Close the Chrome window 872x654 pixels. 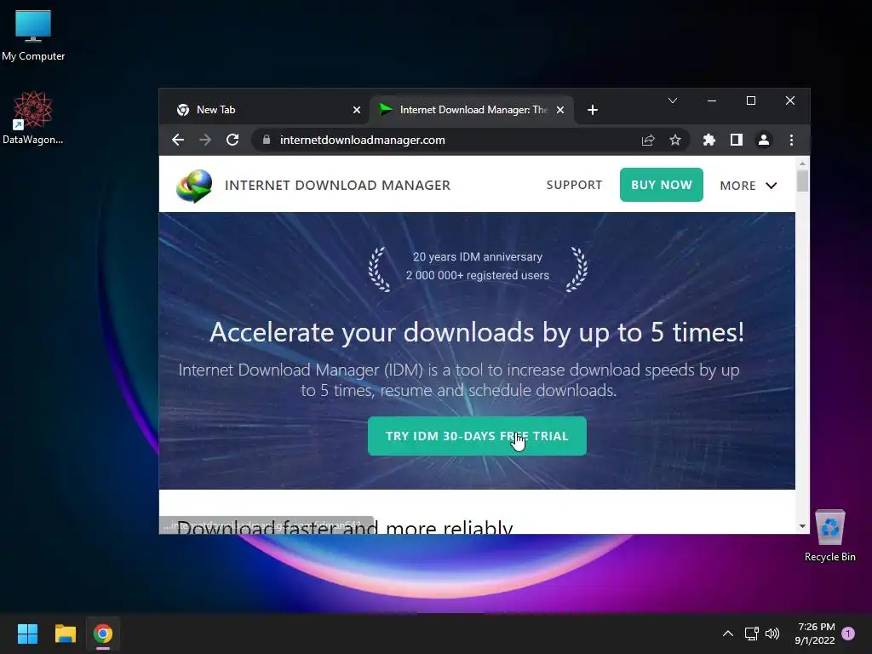790,100
